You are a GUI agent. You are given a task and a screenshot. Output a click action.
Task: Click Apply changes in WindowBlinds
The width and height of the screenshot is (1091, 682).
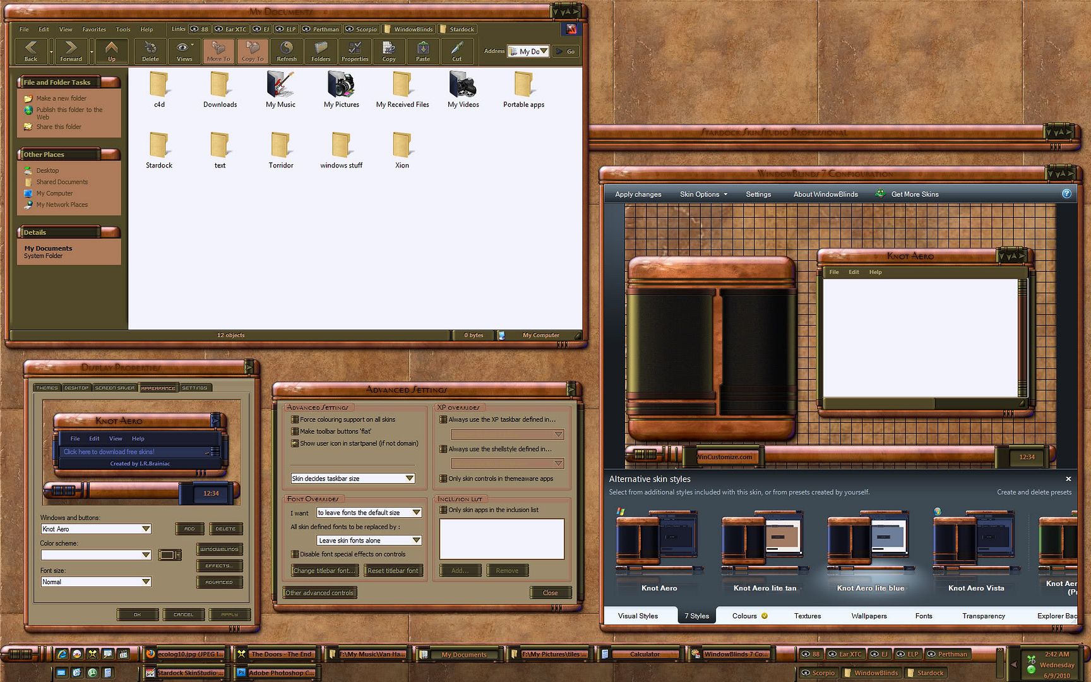click(x=638, y=194)
